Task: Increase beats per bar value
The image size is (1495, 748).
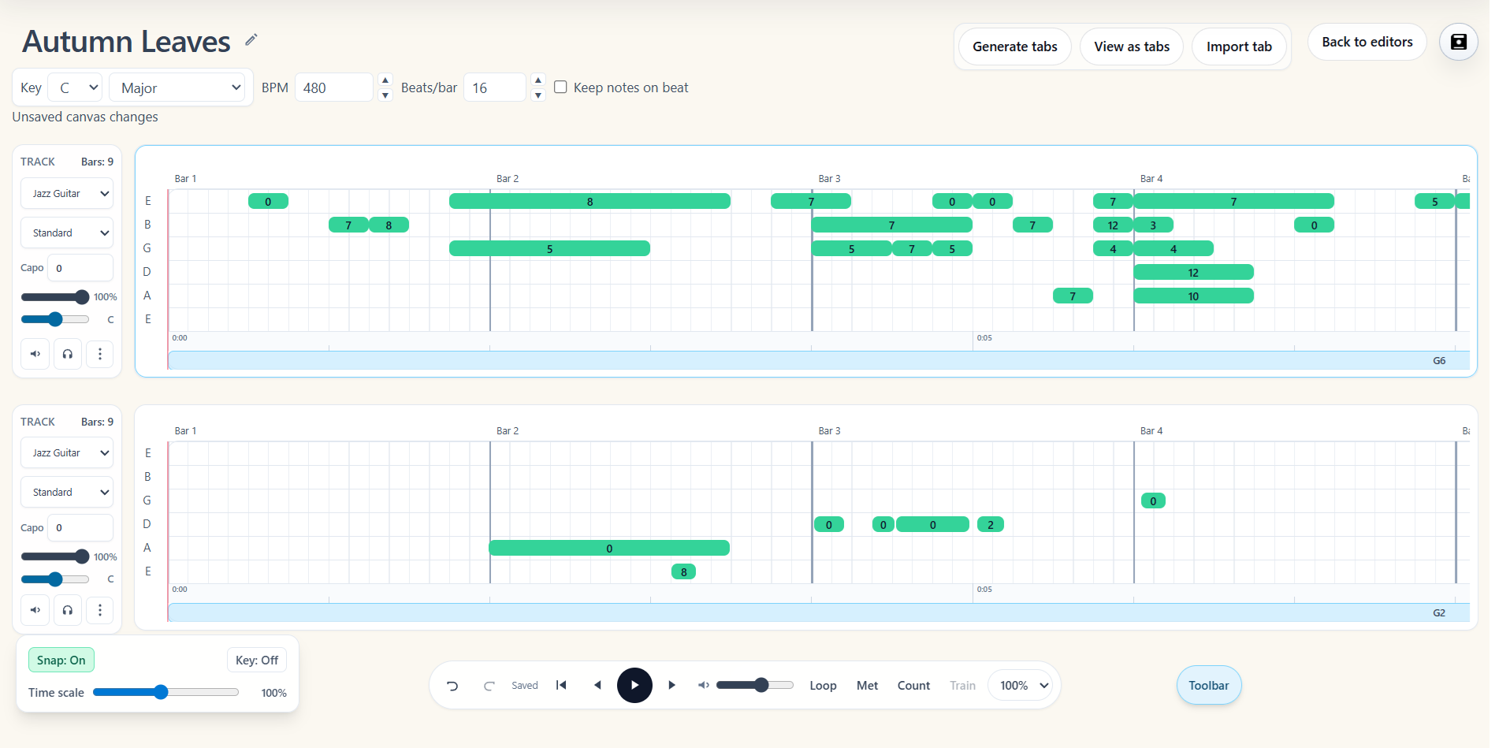Action: tap(538, 80)
